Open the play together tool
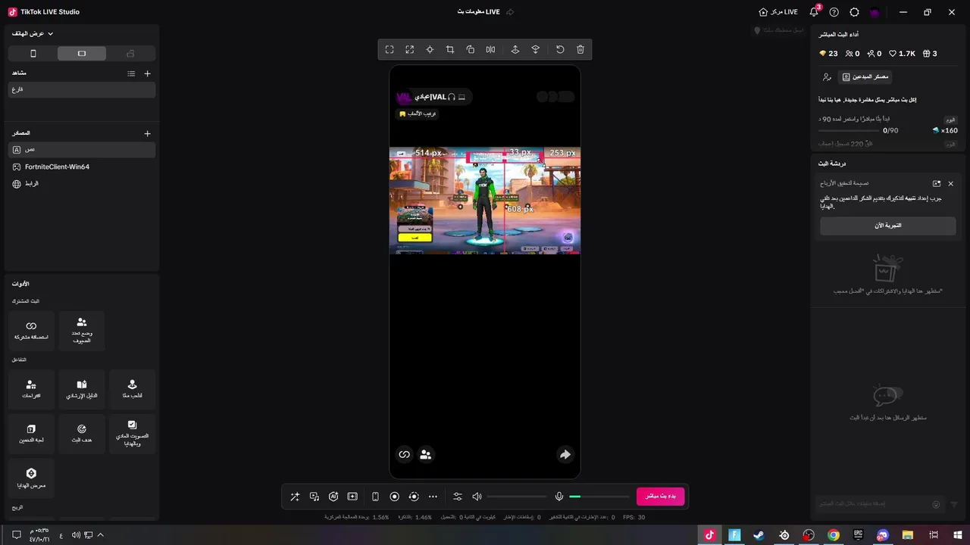This screenshot has height=545, width=970. pyautogui.click(x=132, y=390)
